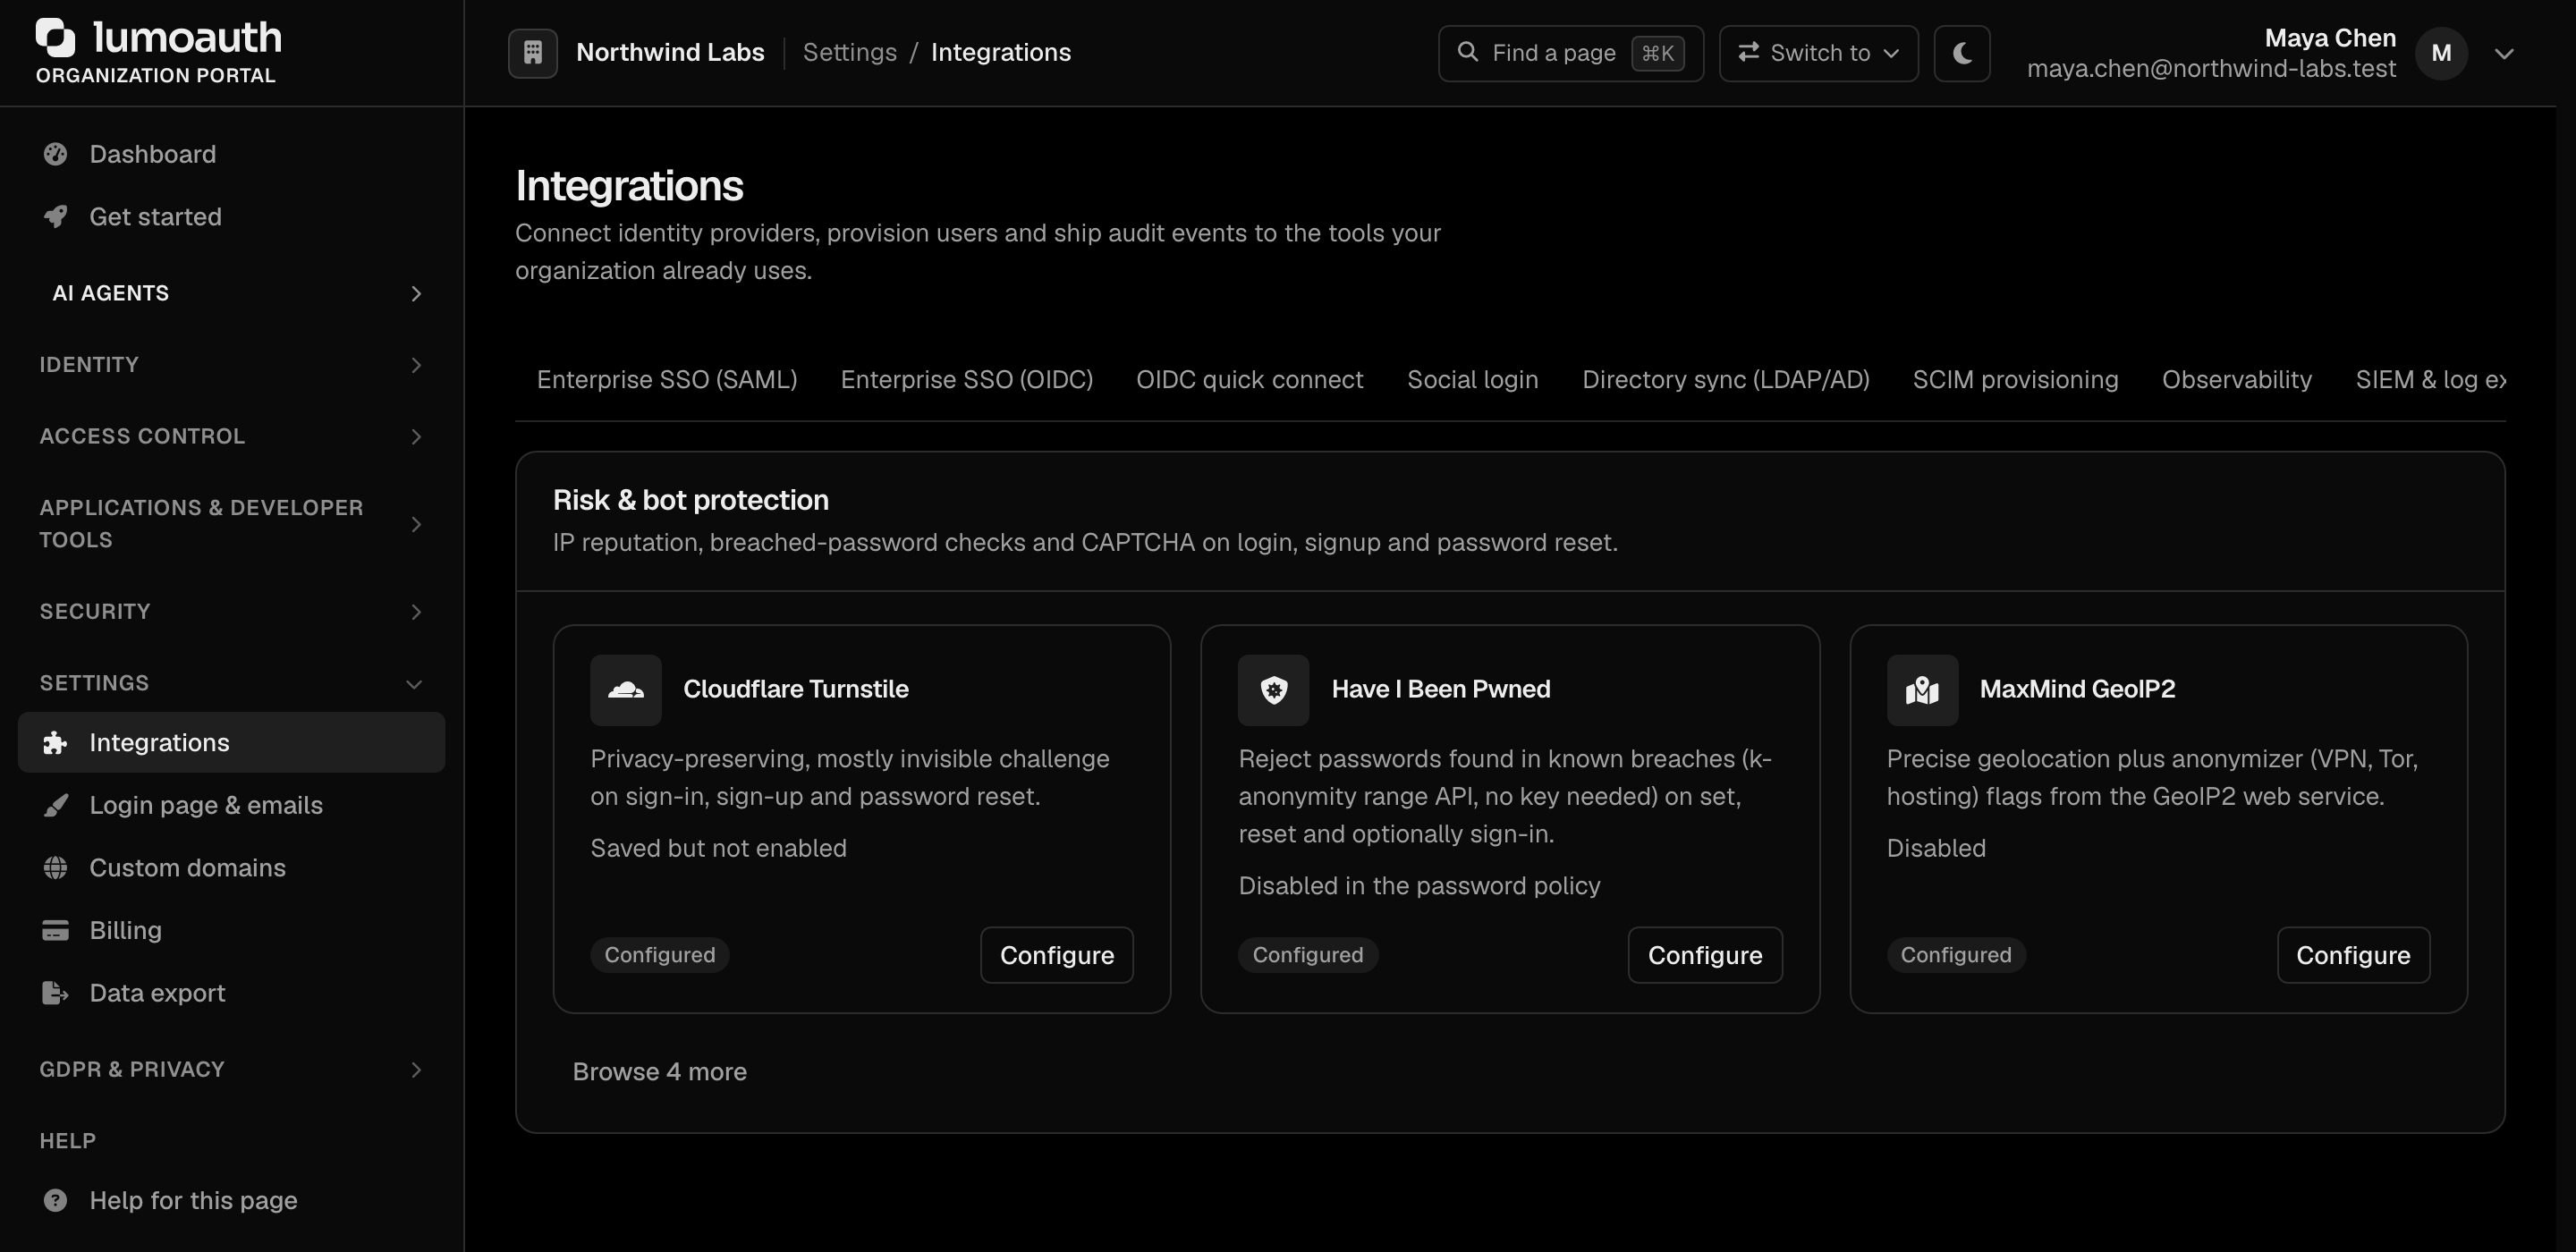
Task: Click the Billing credit card icon
Action: coord(56,930)
